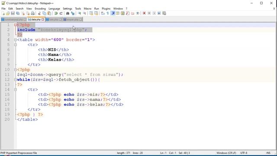This screenshot has height=156, width=277.
Task: Switch to the first file tab
Action: click(14, 19)
